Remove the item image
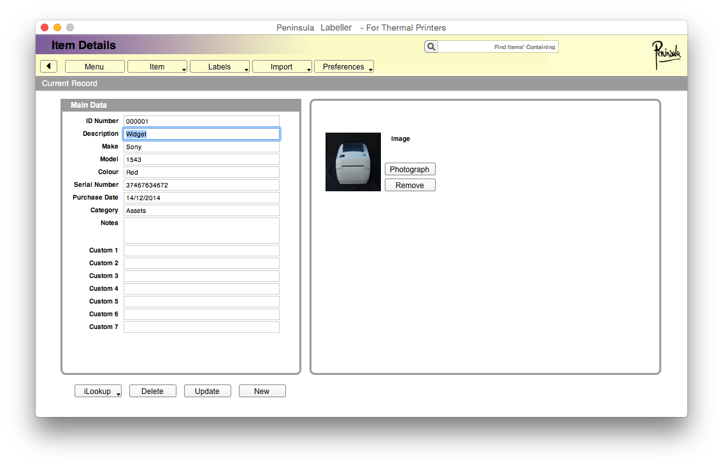Viewport: 723px width, 468px height. [410, 185]
